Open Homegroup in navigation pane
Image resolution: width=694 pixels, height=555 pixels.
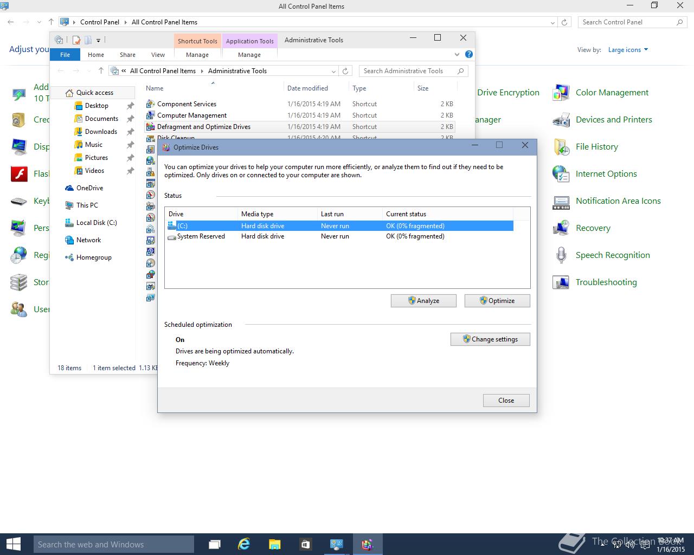[x=94, y=257]
